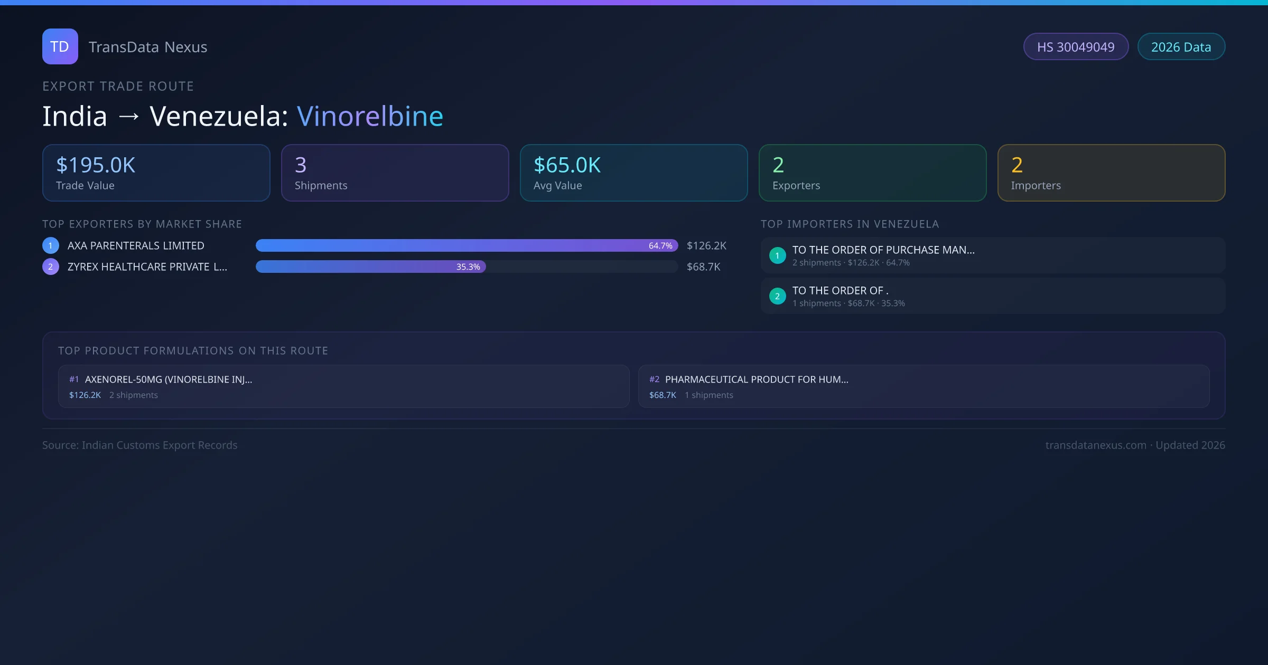The height and width of the screenshot is (665, 1268).
Task: Open TO THE ORDER OF PURCHASE MAN... importer
Action: pos(883,250)
